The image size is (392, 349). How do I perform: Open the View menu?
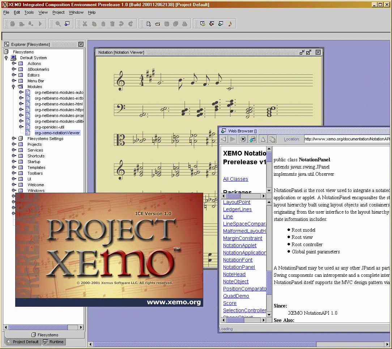coord(43,12)
